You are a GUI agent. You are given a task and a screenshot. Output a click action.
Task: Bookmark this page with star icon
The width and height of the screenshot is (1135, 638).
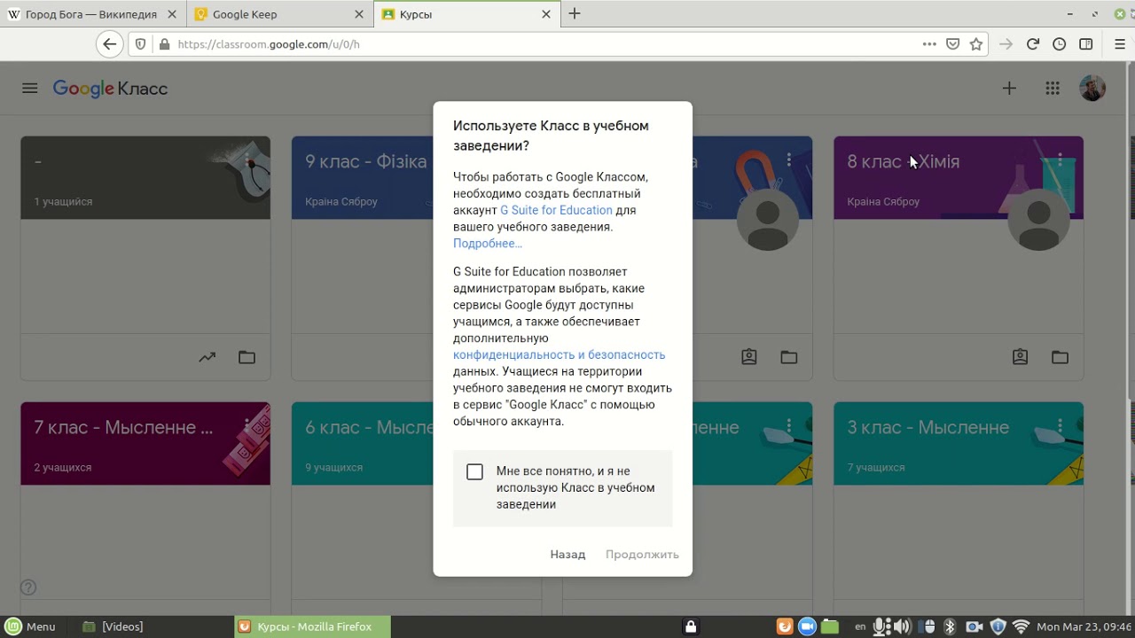tap(976, 44)
